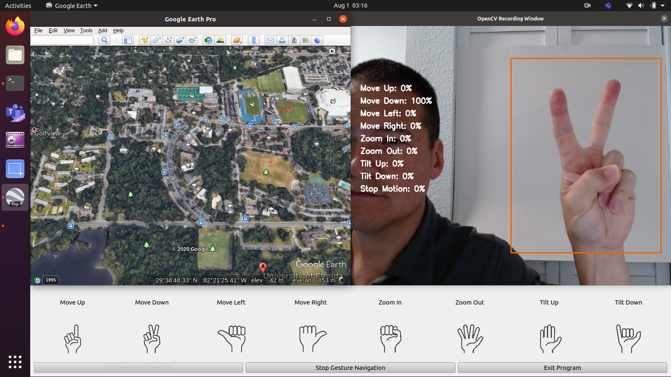This screenshot has width=671, height=377.
Task: Click the blue Earth sphere icon
Action: point(317,40)
